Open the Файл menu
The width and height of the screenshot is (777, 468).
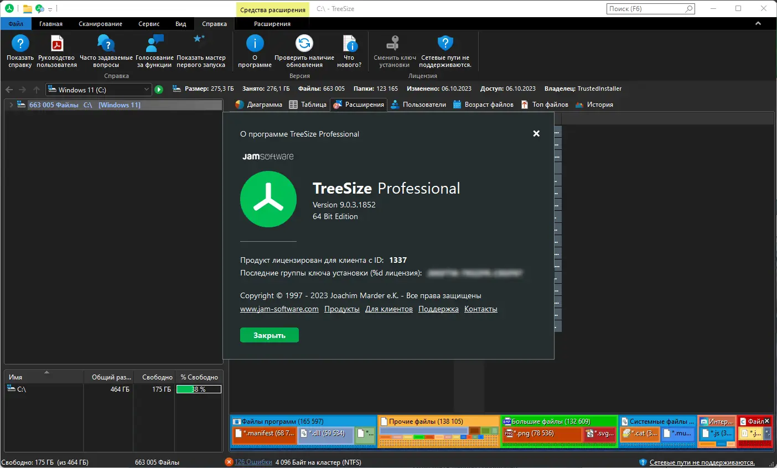click(15, 24)
